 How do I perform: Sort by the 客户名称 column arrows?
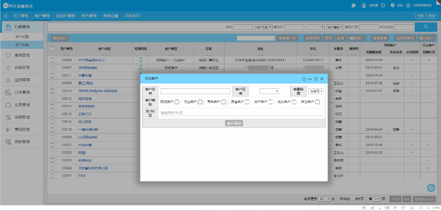[105, 55]
